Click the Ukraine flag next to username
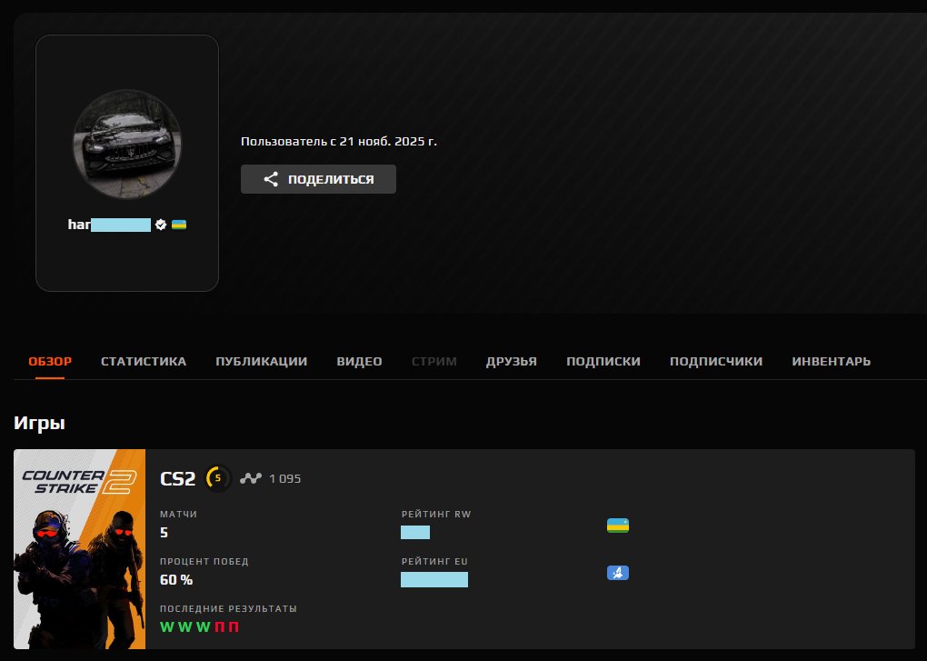The height and width of the screenshot is (661, 927). click(179, 225)
